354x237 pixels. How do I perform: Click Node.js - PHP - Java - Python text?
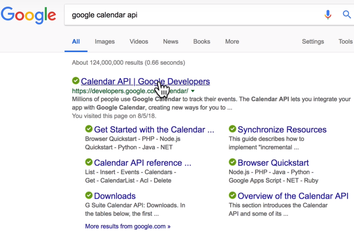(x=271, y=172)
